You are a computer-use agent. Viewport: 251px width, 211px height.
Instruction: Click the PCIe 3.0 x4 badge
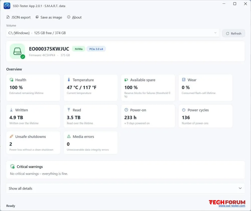[x=96, y=49]
